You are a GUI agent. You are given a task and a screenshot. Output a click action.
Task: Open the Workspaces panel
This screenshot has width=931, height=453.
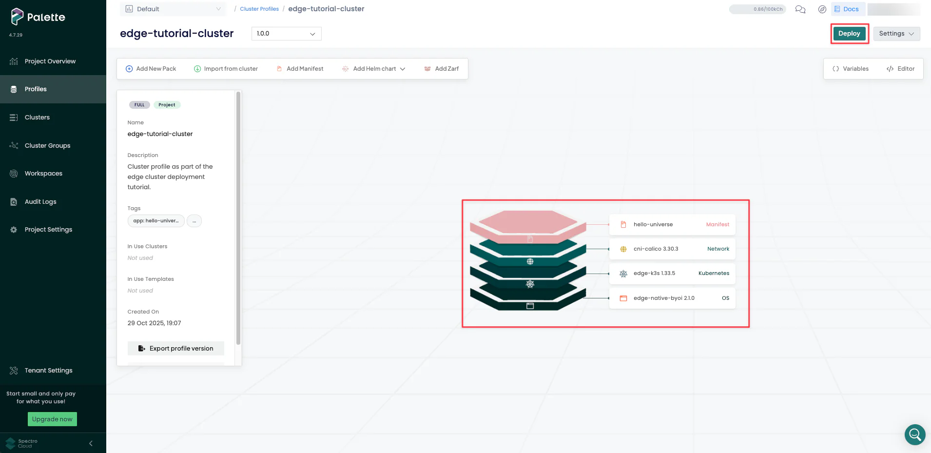[13, 173]
